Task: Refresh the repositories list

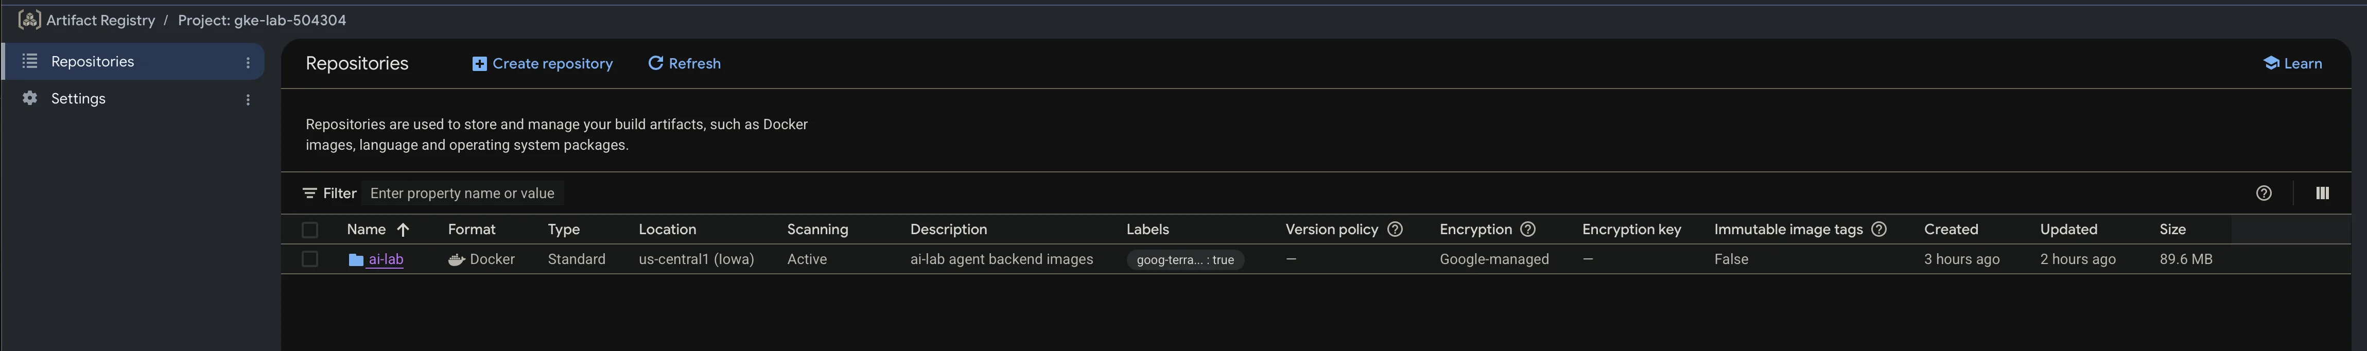Action: (685, 63)
